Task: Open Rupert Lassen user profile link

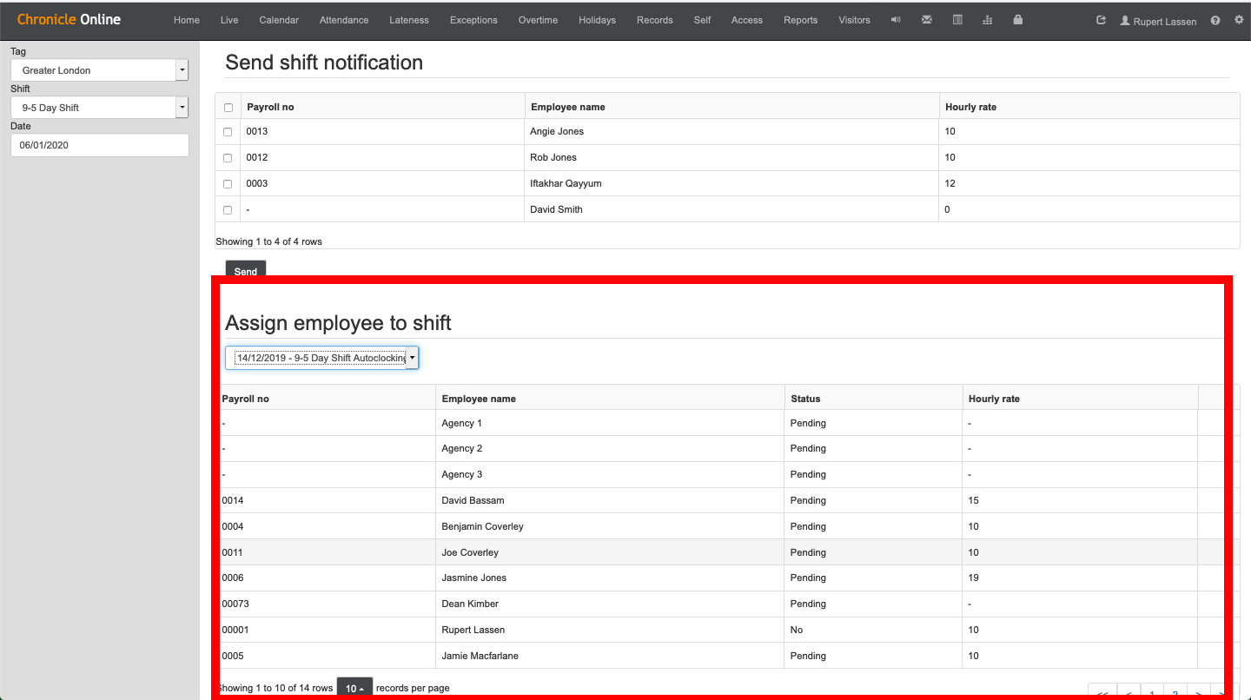Action: tap(1158, 21)
